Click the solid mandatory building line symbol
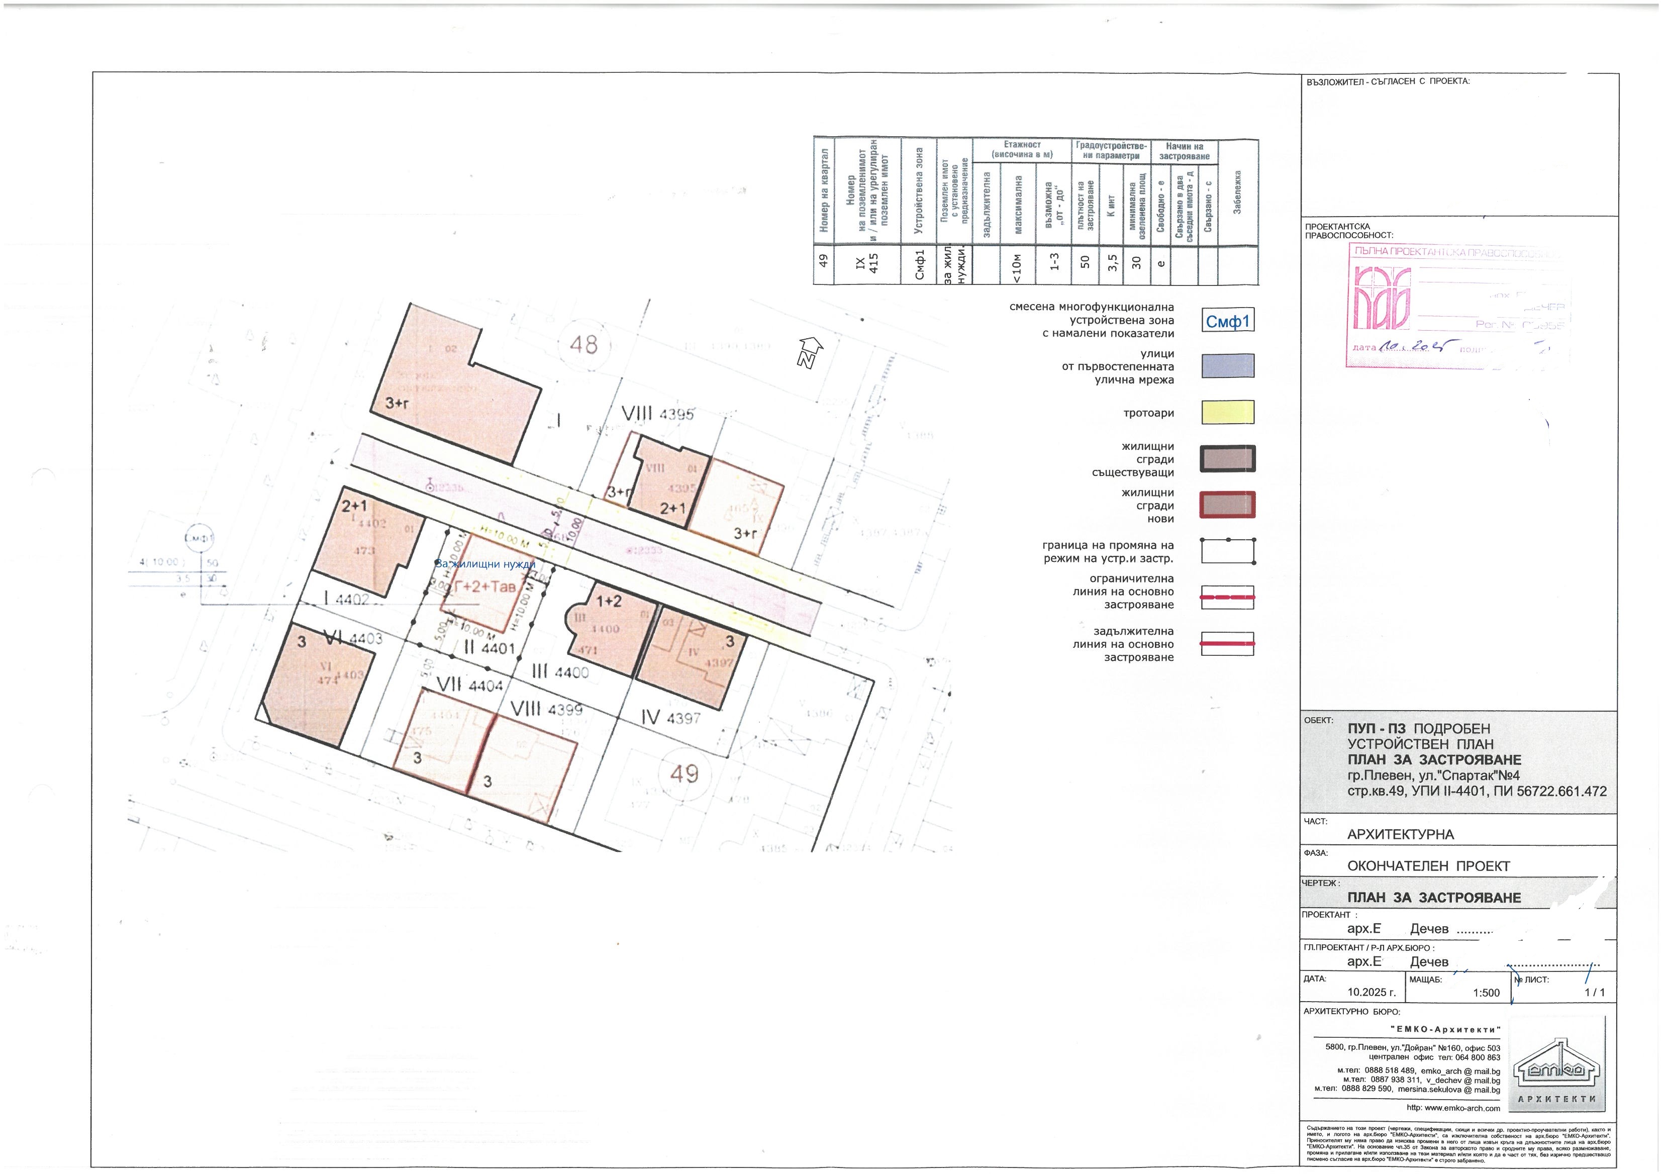 [x=1228, y=643]
